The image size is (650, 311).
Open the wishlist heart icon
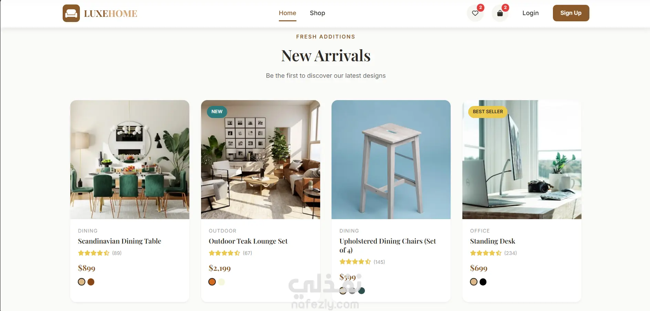tap(475, 13)
